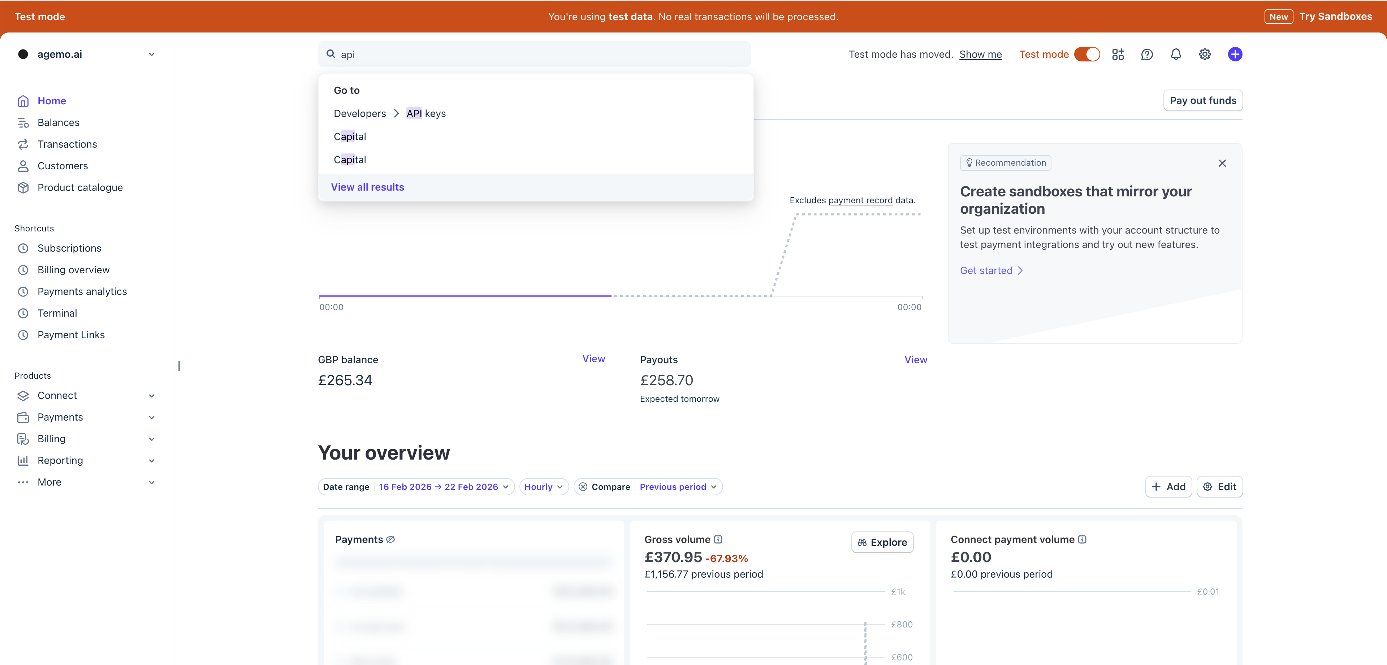Viewport: 1387px width, 665px height.
Task: Click View all results link
Action: pyautogui.click(x=367, y=187)
